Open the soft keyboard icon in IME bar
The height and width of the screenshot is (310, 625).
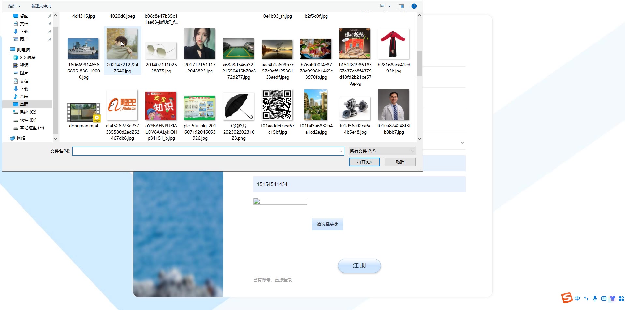coord(603,298)
